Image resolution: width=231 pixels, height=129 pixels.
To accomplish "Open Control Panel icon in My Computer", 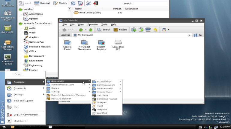I will pos(67,45).
